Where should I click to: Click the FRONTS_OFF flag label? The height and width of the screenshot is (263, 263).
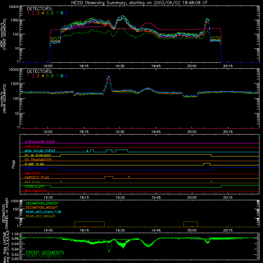[35, 186]
